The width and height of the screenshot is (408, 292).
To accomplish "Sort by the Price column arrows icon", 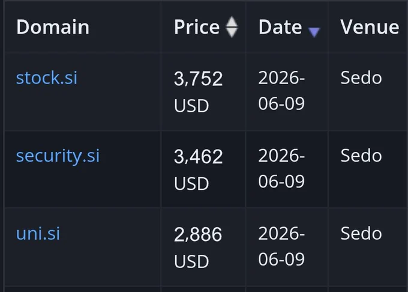I will (x=232, y=27).
